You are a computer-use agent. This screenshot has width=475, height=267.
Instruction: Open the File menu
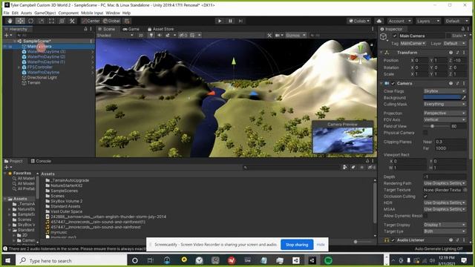(x=7, y=13)
